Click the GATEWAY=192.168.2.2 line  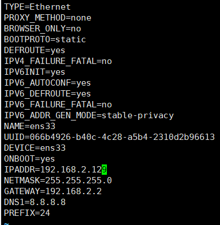(x=53, y=191)
